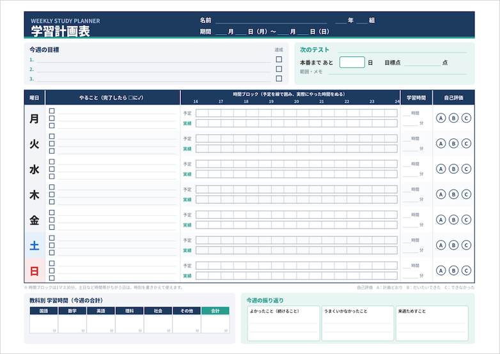Select rating C for 日 row
Screen dimensions: 500x354
coord(466,271)
